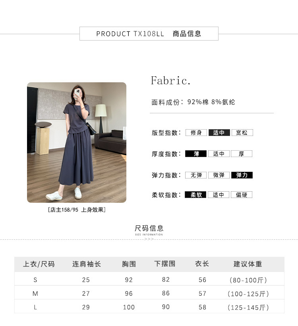Choose the 薄 thickness box
Viewport: 298px width, 326px height.
click(196, 153)
